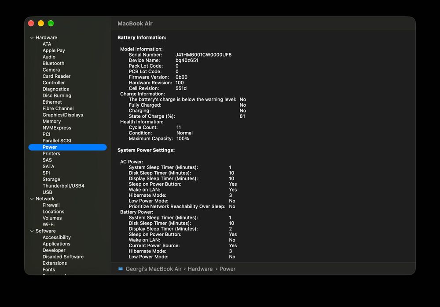Viewport: 440px width, 307px height.
Task: Select Audio in the sidebar
Action: (x=49, y=57)
